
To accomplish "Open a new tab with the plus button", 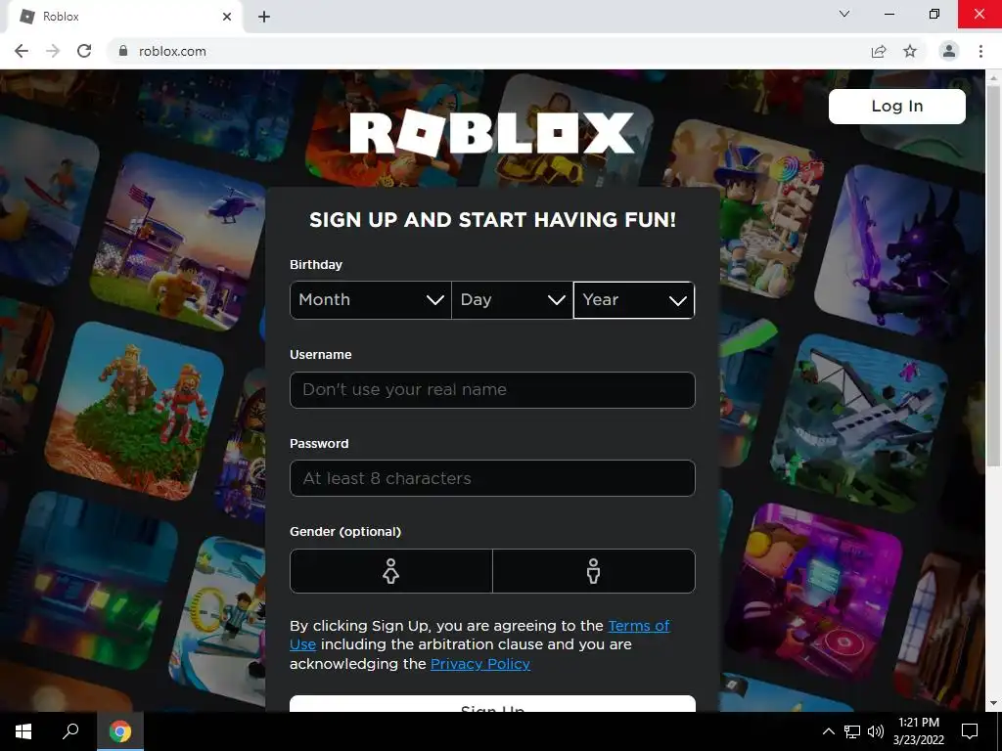I will click(264, 17).
